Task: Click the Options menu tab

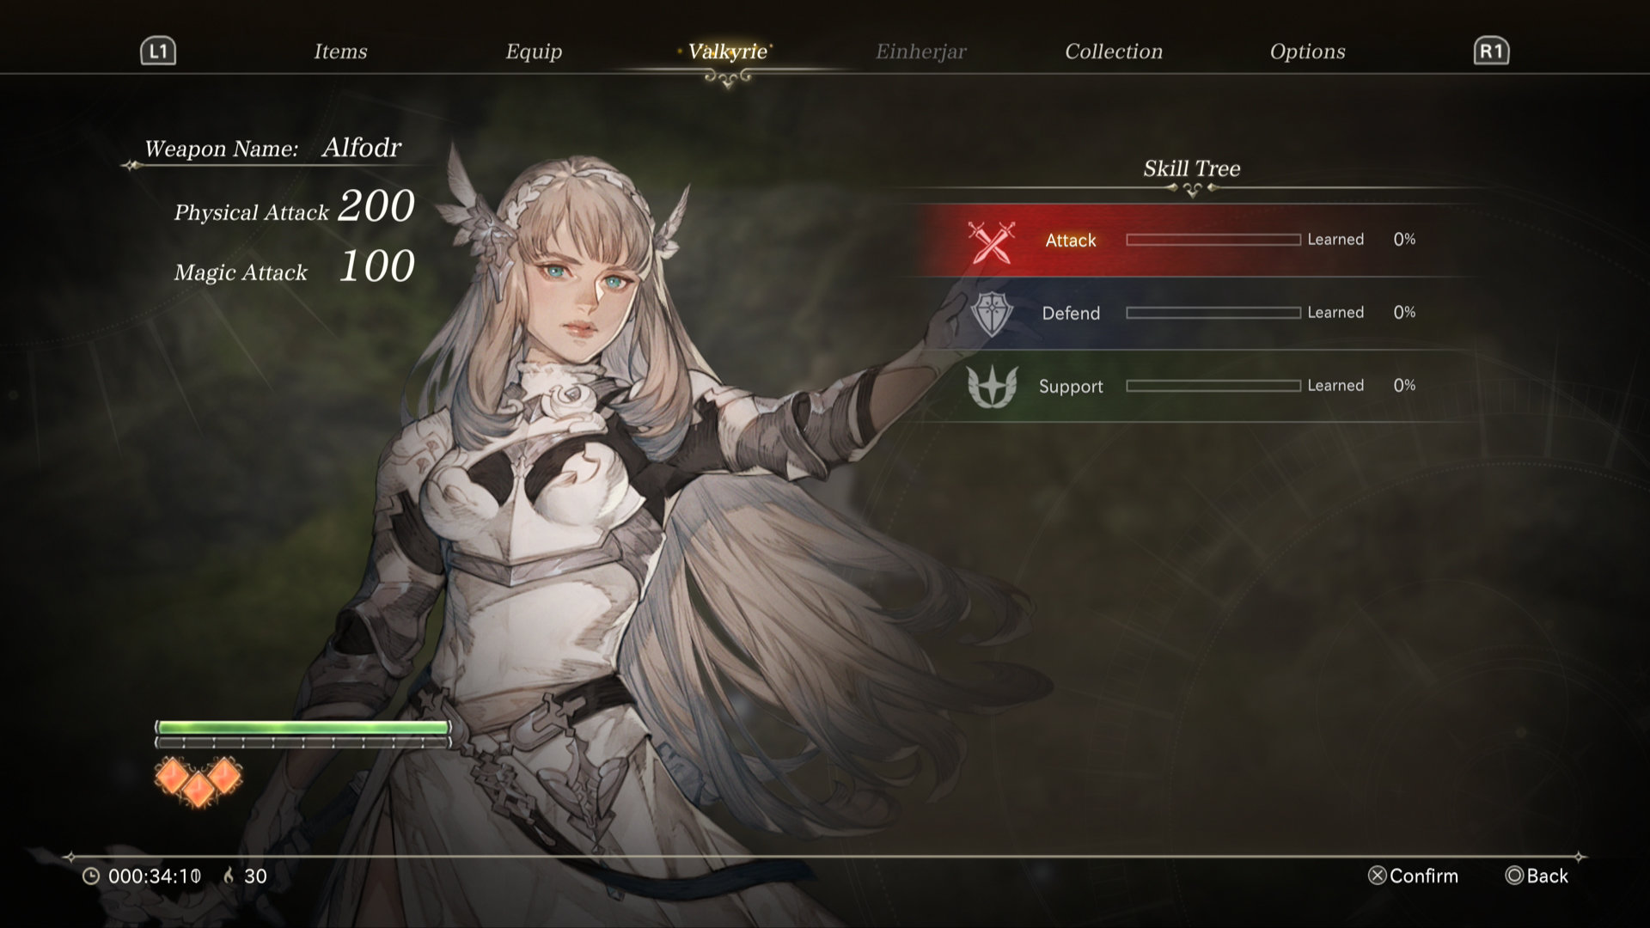Action: coord(1309,50)
